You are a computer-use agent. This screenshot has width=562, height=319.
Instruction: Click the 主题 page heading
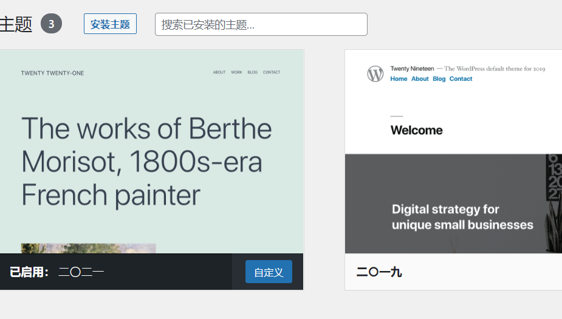coord(16,24)
